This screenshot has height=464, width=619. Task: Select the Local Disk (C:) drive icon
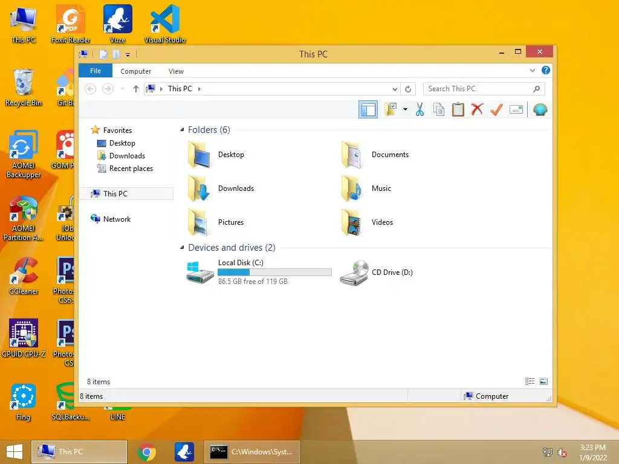[x=200, y=272]
